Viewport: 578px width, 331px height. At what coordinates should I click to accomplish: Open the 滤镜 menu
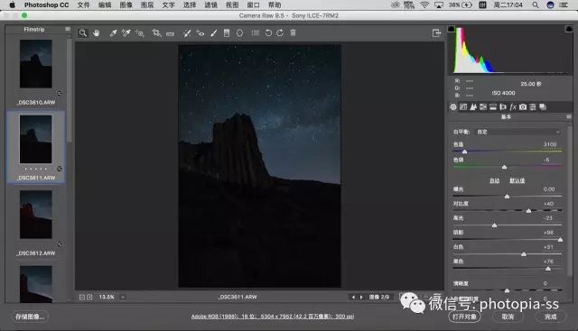(x=210, y=5)
